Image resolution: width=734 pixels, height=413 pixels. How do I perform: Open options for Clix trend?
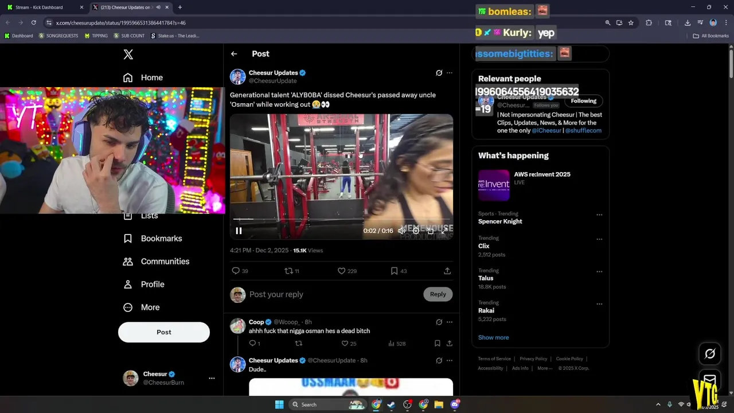[x=599, y=239]
